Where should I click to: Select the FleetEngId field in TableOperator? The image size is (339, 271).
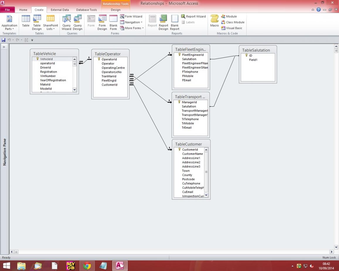click(x=109, y=80)
